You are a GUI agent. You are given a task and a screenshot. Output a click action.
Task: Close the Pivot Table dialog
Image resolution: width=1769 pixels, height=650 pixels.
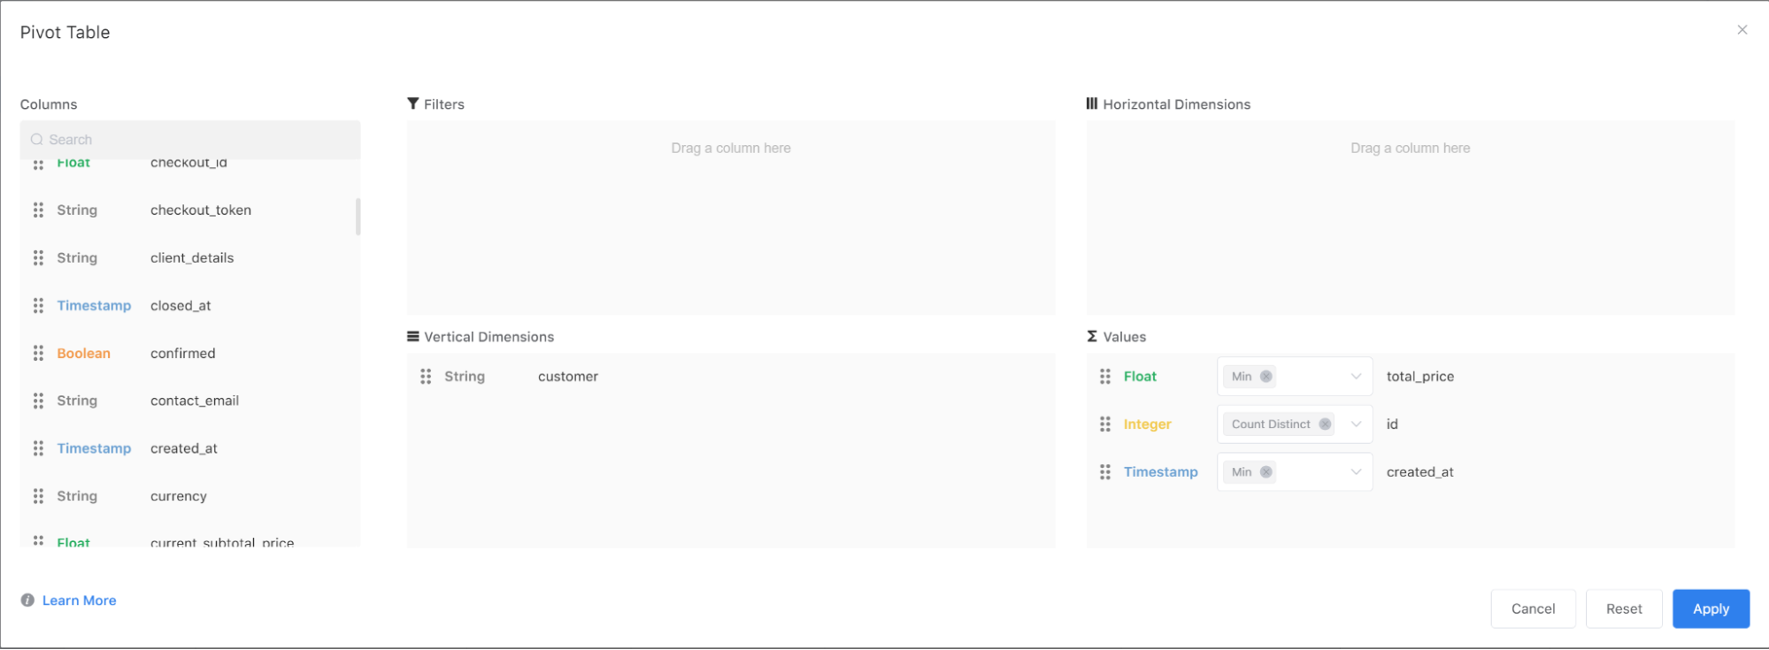[1742, 30]
